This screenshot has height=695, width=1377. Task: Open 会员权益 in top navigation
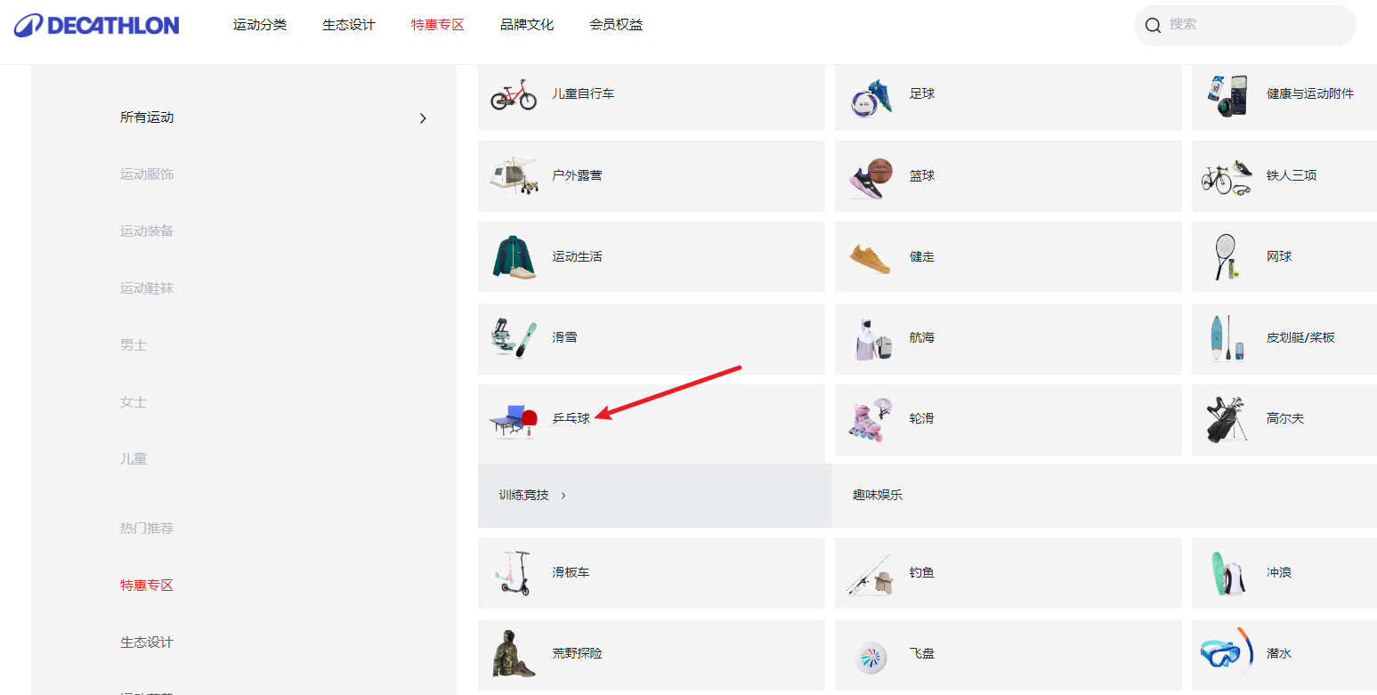coord(616,25)
